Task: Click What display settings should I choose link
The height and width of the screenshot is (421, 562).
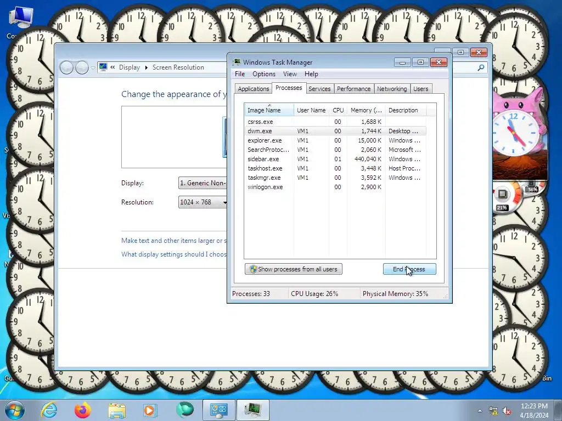Action: 174,254
